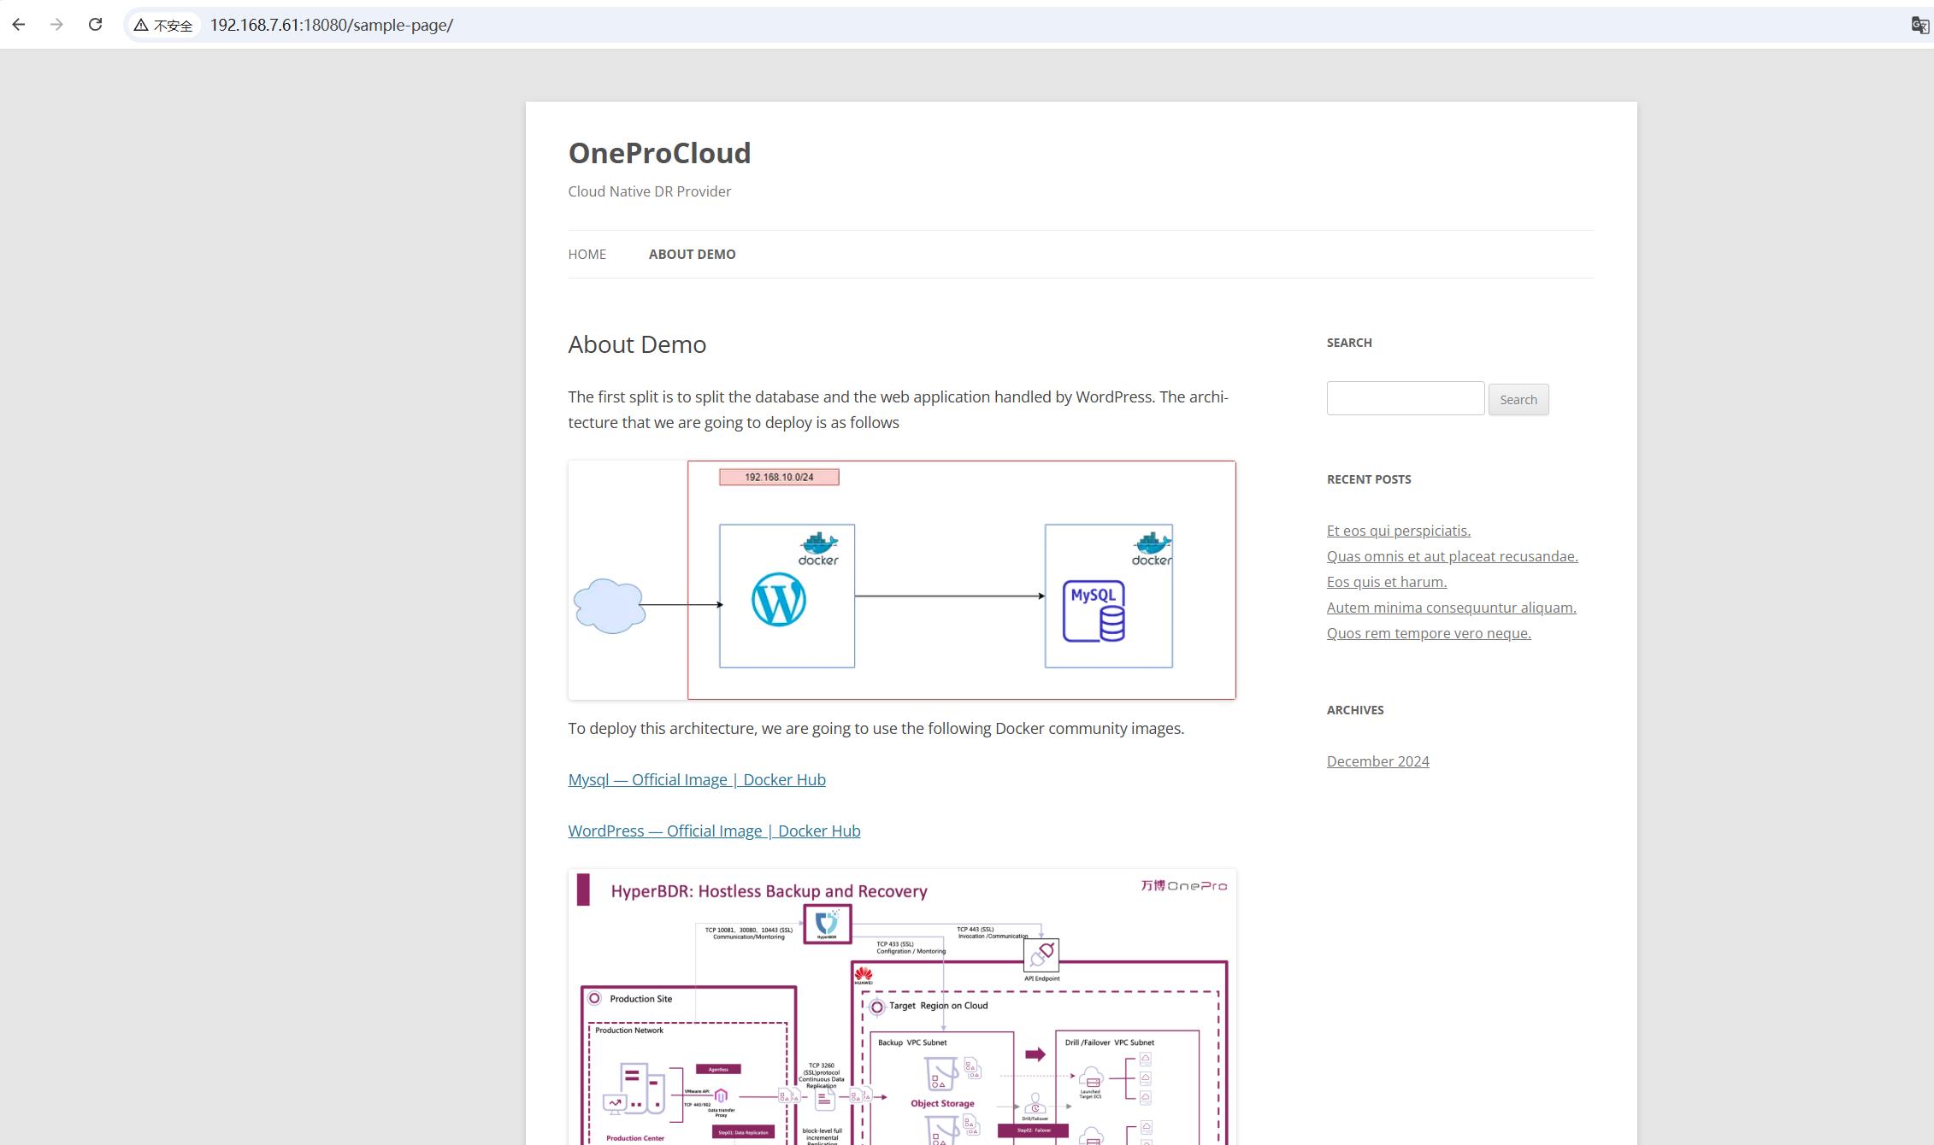
Task: Go to the HOME menu item
Action: tap(587, 254)
